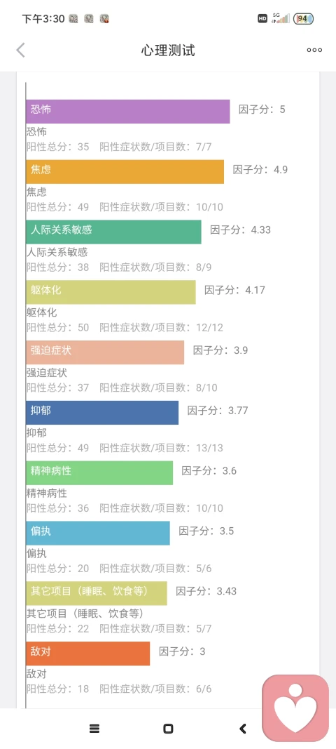
Task: Select the 其它项目（睡眠、饮食等） bar
Action: pos(97,592)
